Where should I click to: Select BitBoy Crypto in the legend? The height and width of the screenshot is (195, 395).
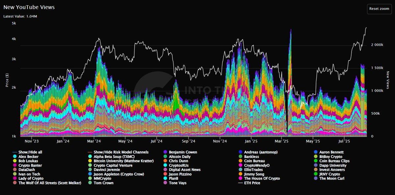(328, 156)
